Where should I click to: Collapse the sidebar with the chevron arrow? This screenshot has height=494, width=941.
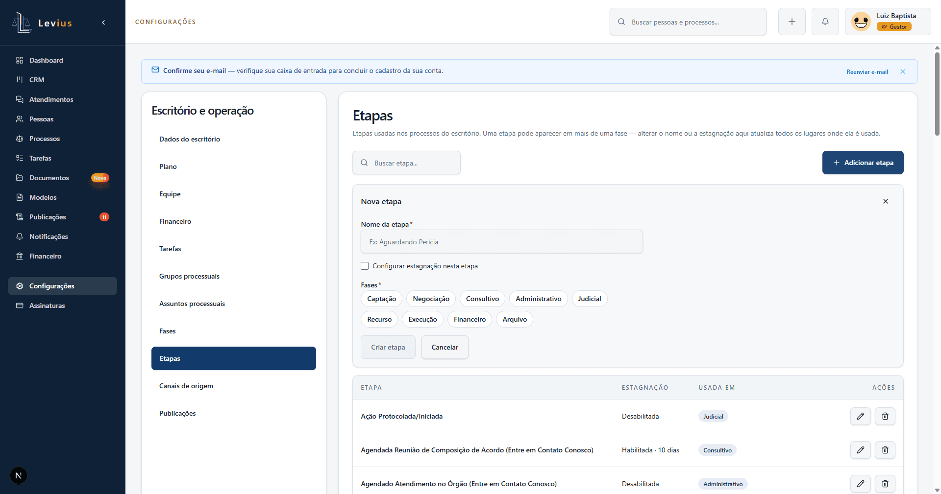coord(103,23)
